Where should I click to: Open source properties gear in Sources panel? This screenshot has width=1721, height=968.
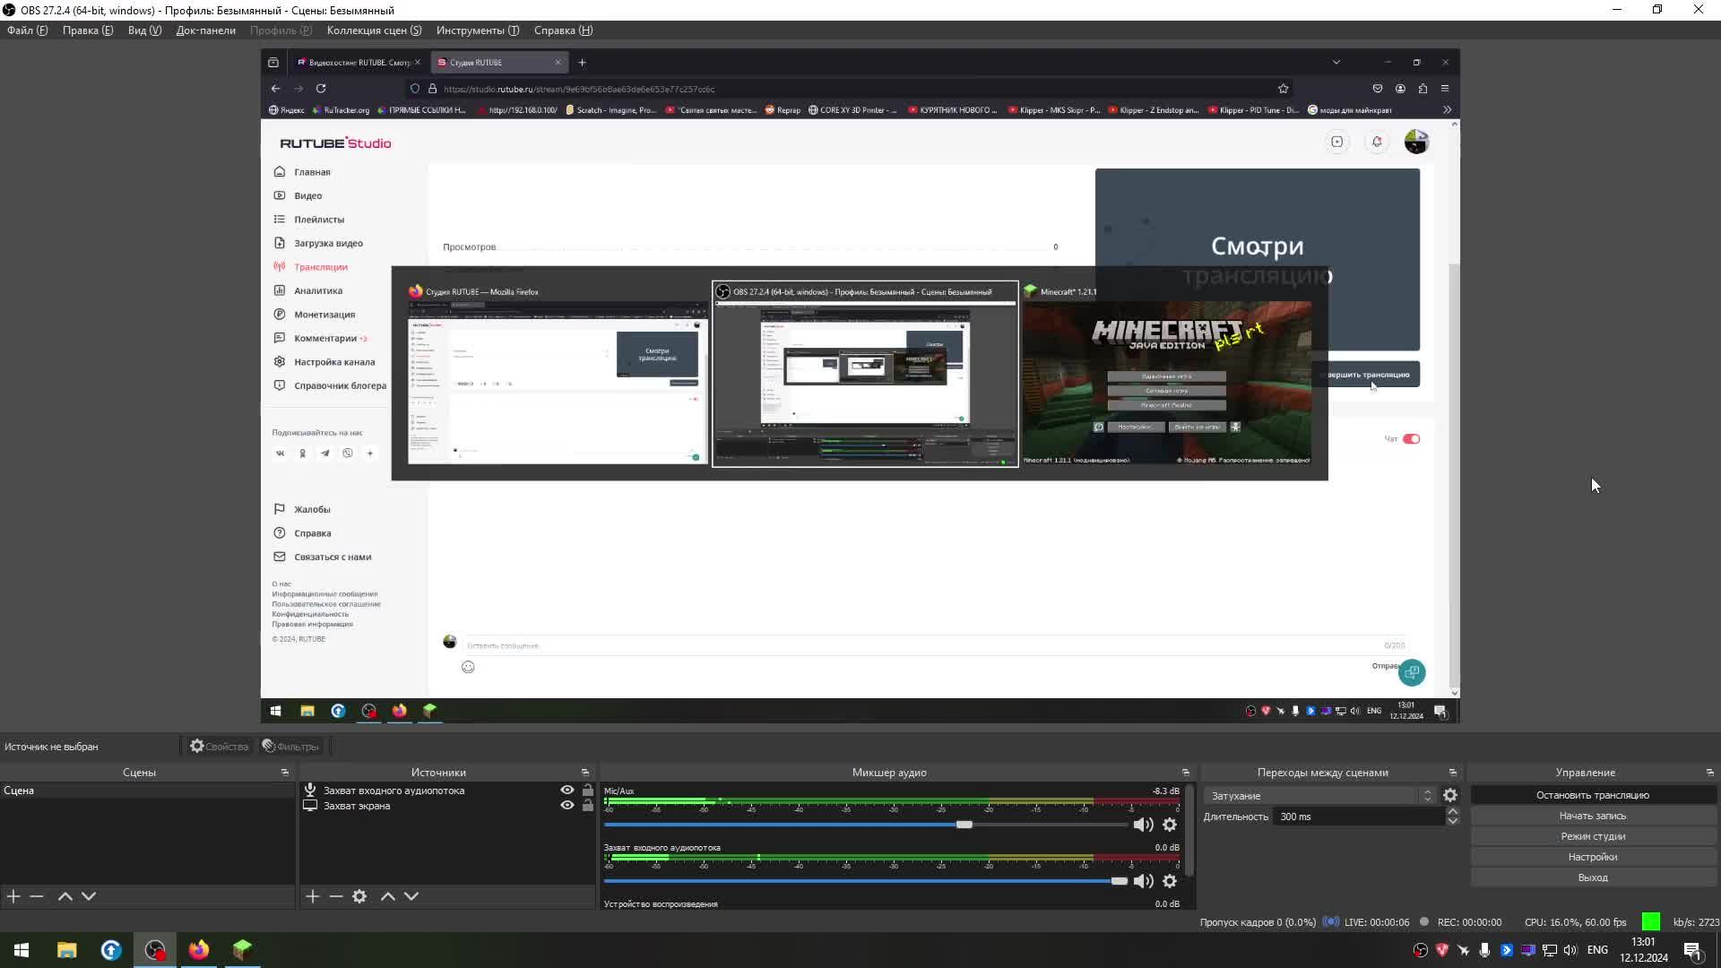click(359, 896)
